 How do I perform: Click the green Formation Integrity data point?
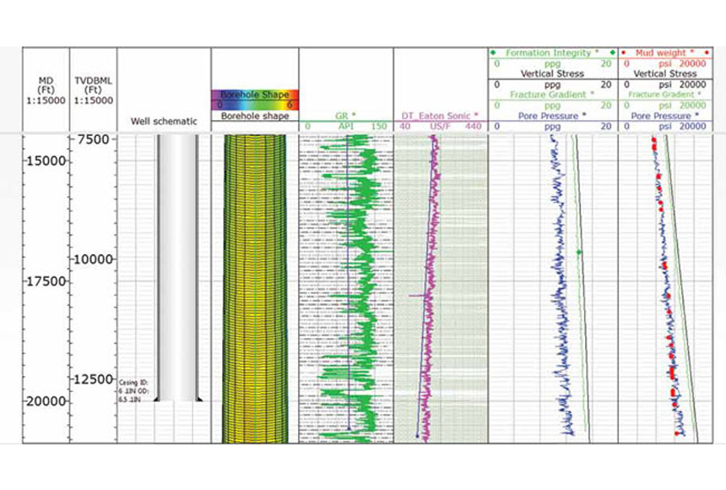578,253
